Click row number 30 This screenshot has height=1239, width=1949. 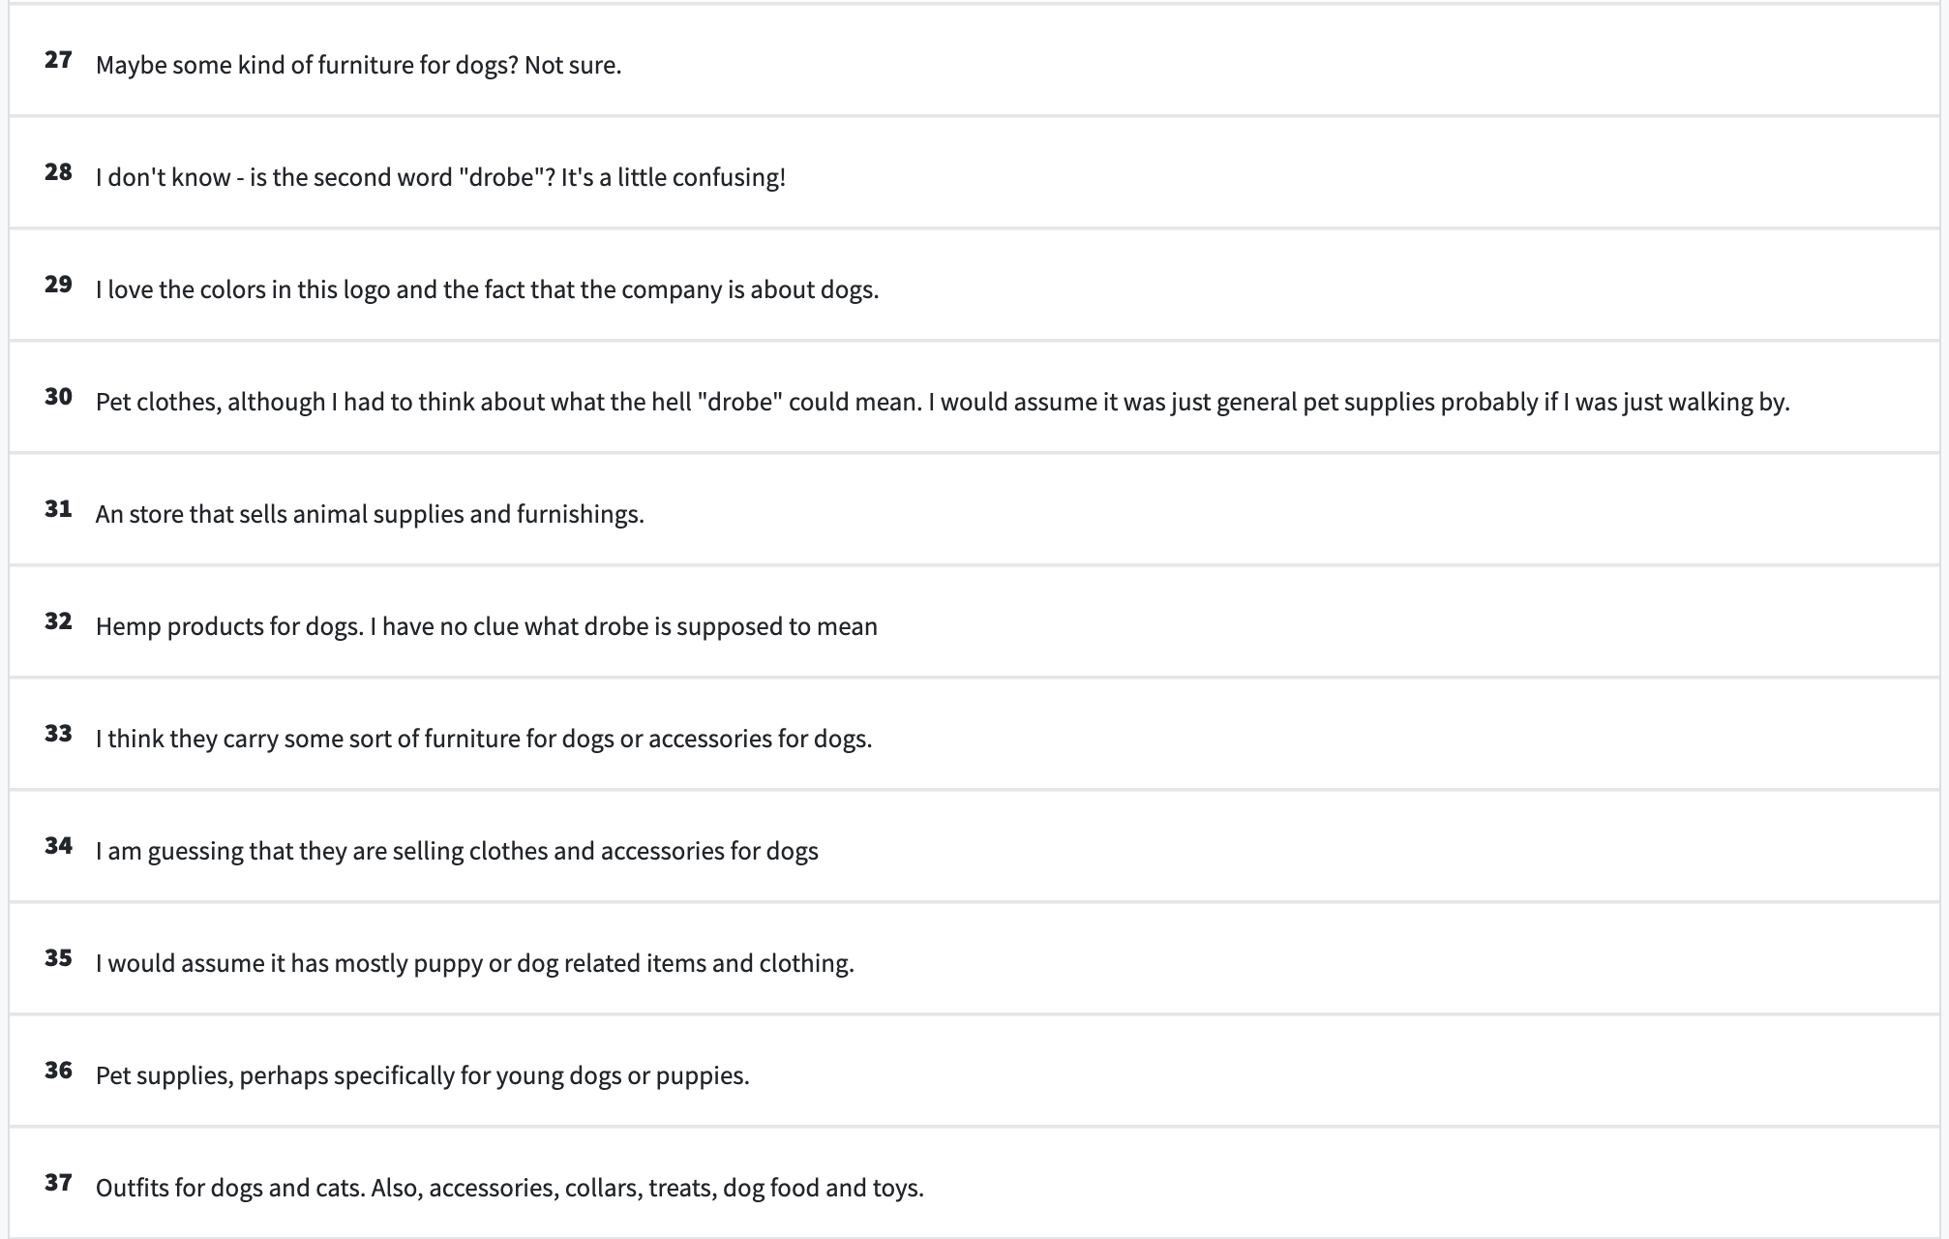[58, 397]
